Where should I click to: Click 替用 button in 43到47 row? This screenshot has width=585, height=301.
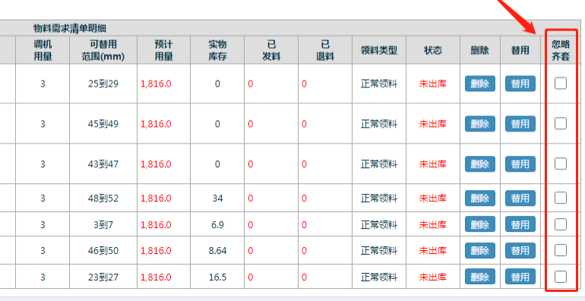(520, 164)
